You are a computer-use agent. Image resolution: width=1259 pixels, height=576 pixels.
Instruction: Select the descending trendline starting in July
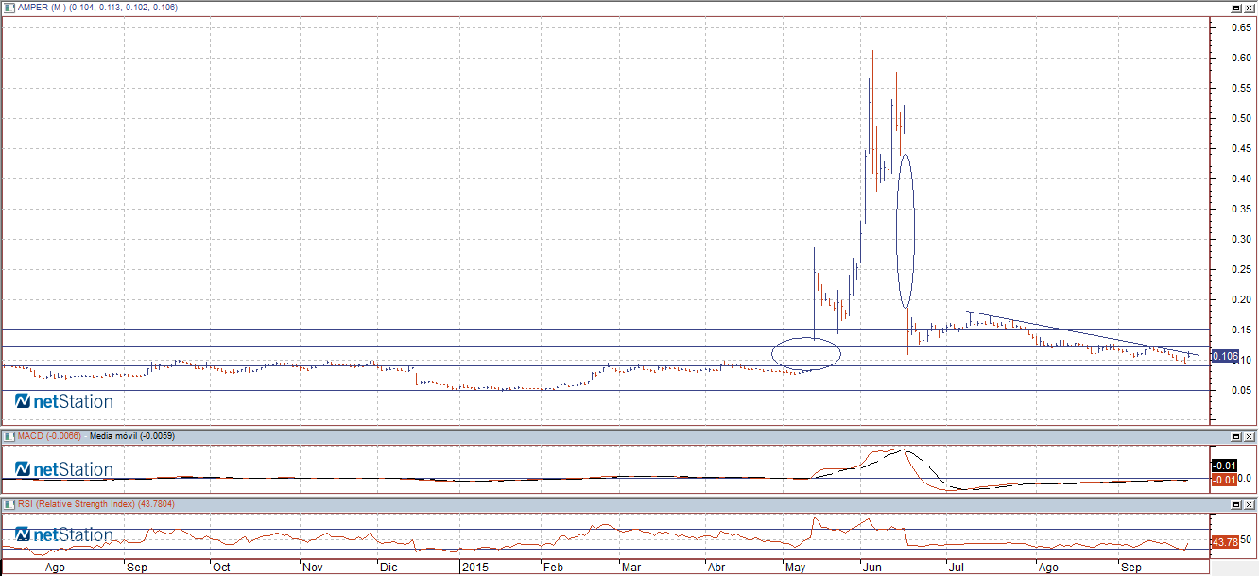(x=1082, y=333)
